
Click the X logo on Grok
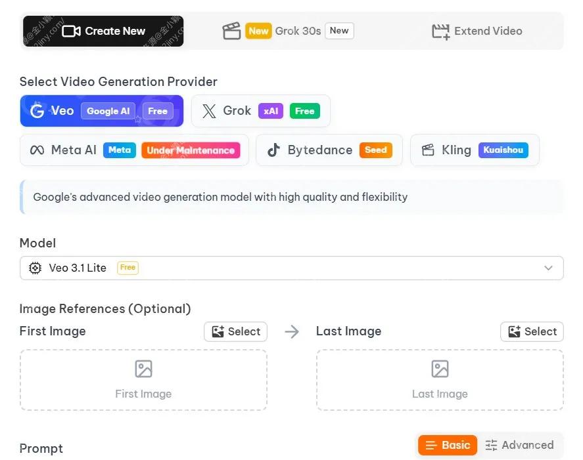(209, 111)
